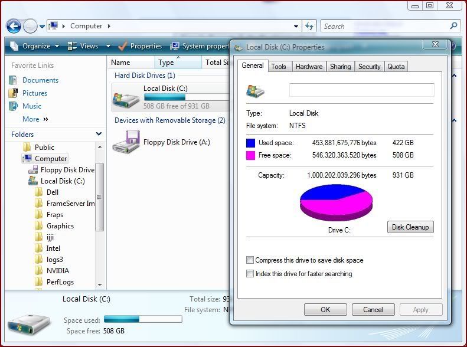This screenshot has width=467, height=347.
Task: Select Computer in folder tree
Action: [x=45, y=159]
